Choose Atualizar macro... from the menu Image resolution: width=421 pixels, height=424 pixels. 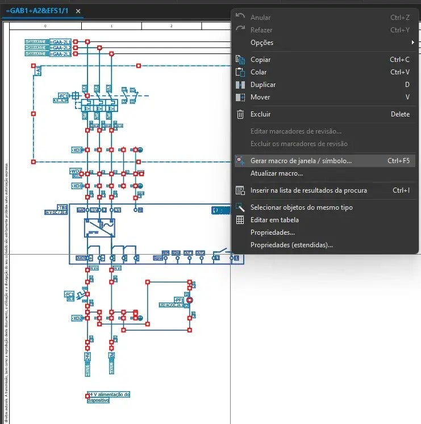tap(276, 173)
